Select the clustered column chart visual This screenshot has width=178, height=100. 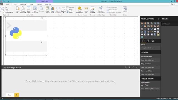[x=152, y=23]
